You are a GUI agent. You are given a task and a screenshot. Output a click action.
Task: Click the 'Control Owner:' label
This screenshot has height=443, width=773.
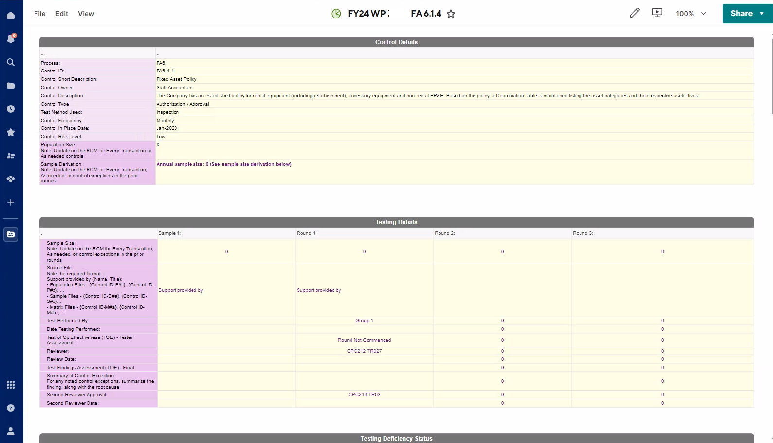[57, 88]
